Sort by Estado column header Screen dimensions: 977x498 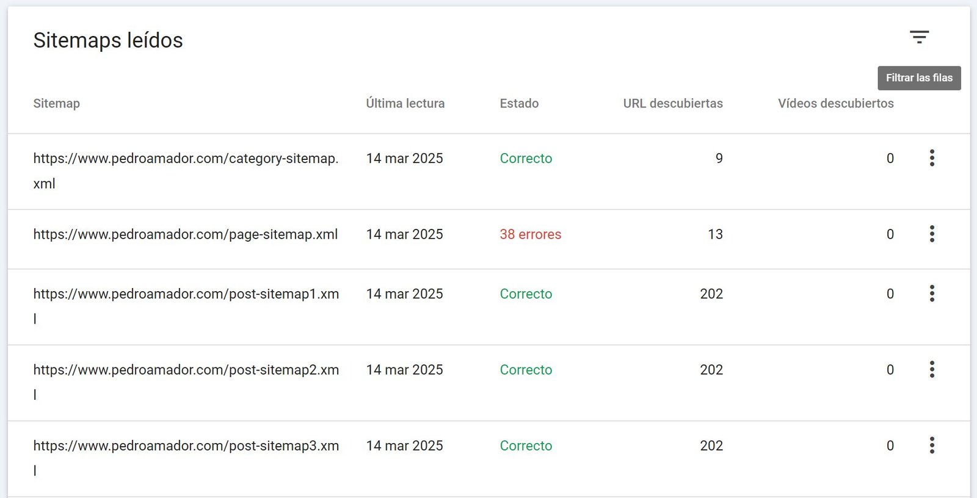(519, 103)
